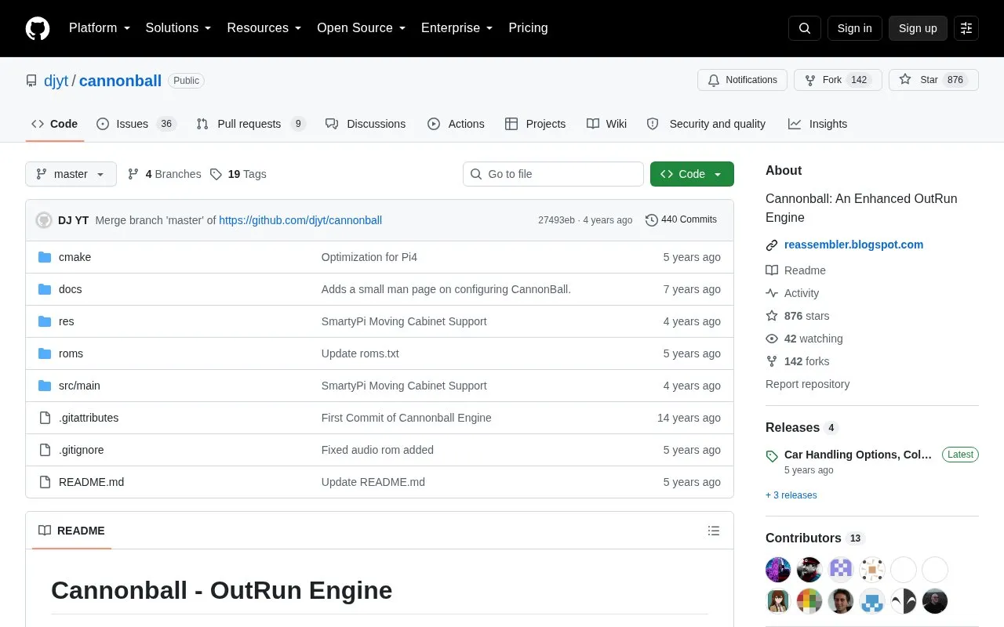The height and width of the screenshot is (627, 1004).
Task: Click the Sign in button
Action: coord(854,28)
